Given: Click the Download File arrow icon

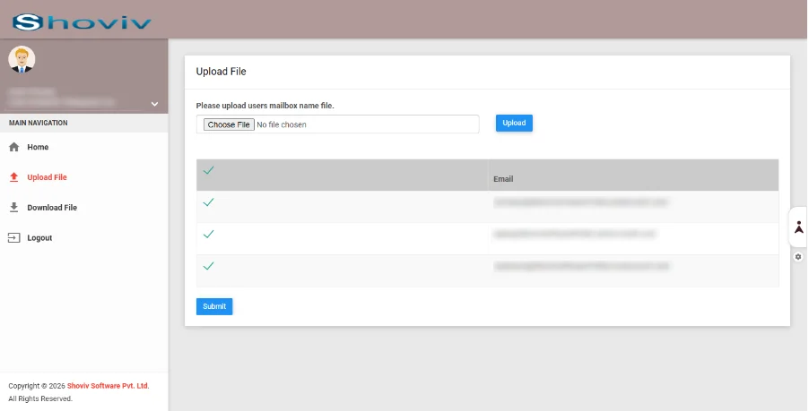Looking at the screenshot, I should tap(14, 208).
